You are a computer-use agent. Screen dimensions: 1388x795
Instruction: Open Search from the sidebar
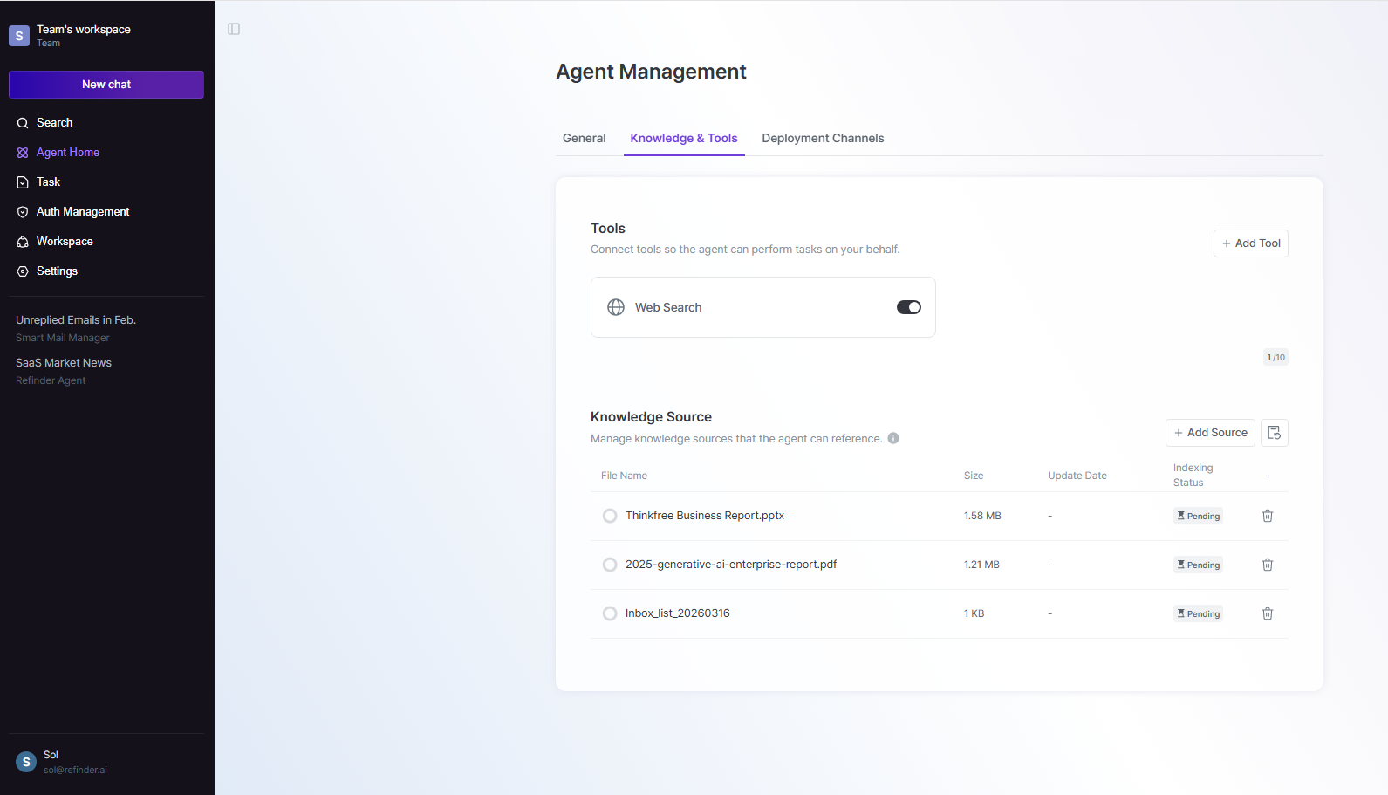tap(106, 123)
